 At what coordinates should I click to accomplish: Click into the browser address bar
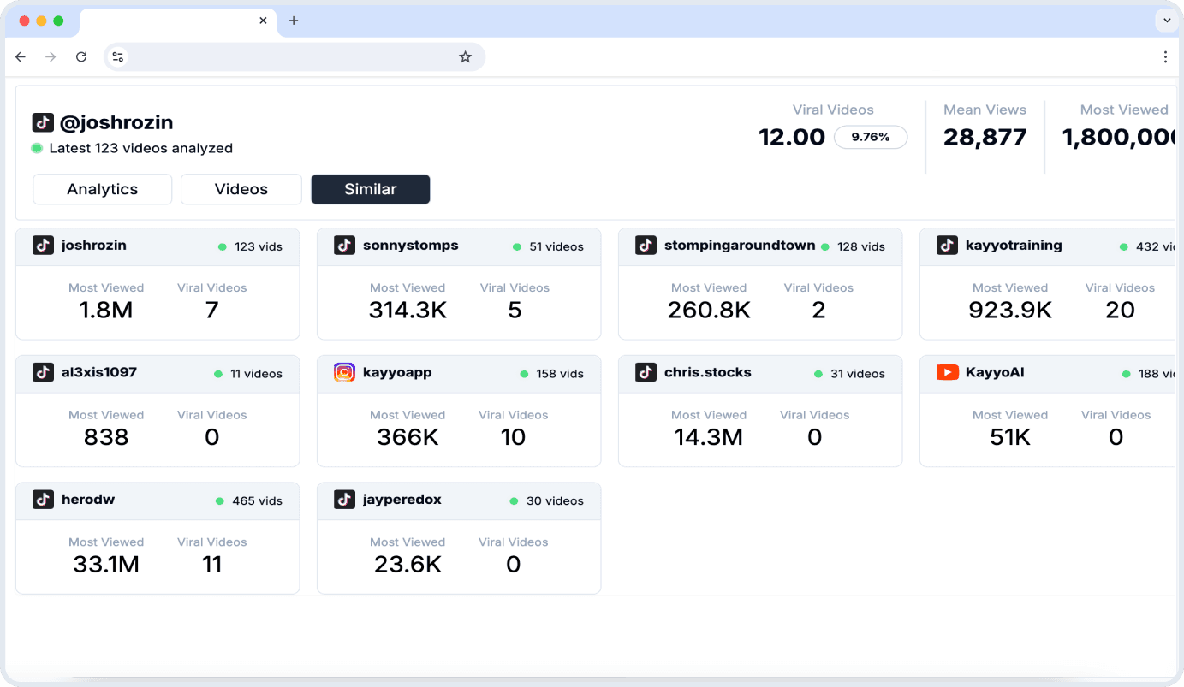[x=291, y=57]
